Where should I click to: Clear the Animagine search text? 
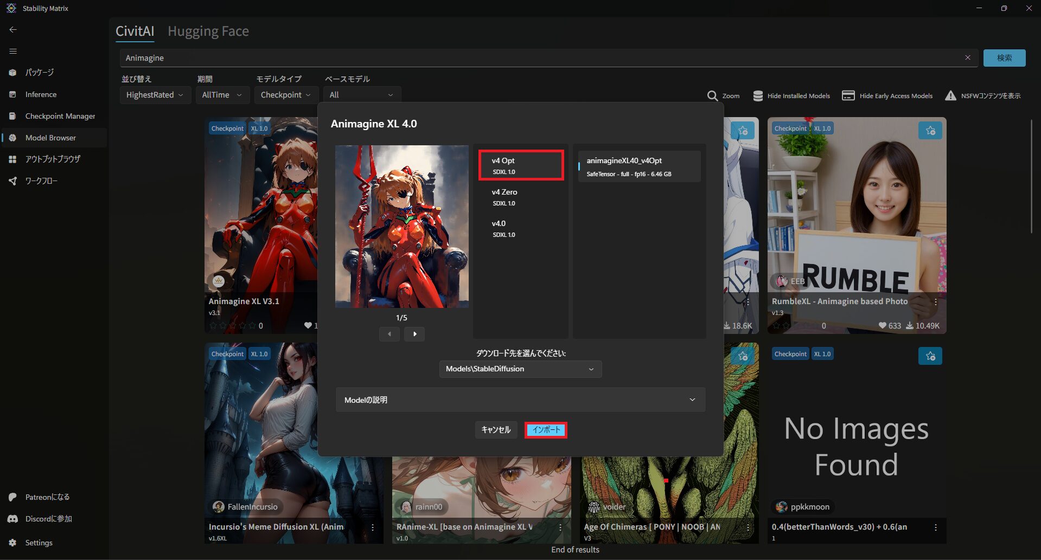[967, 57]
